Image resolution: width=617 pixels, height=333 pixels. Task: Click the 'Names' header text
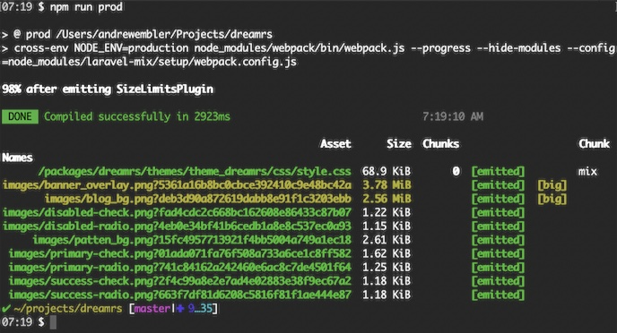pos(17,158)
